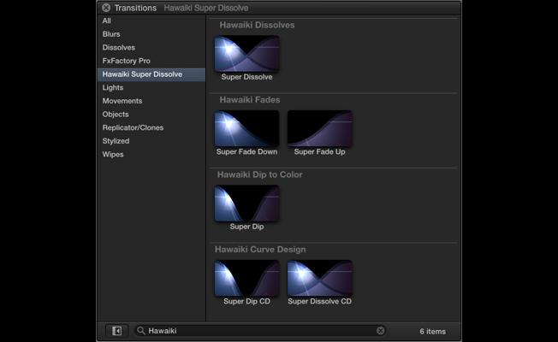Viewport: 558px width, 342px height.
Task: Select the Super Dissolve transition thumbnail
Action: click(x=246, y=54)
